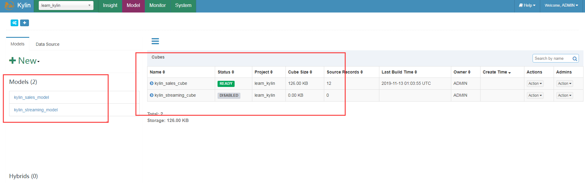Expand the kylin_streaming_cube row arrow

tap(151, 95)
